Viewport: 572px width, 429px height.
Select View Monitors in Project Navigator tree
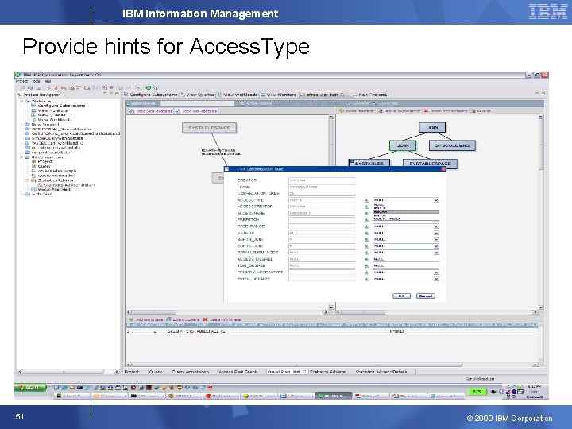[52, 110]
